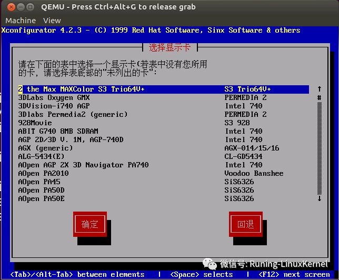The height and width of the screenshot is (280, 339).
Task: Click the AGX-014/15/16 chipset text
Action: pos(252,148)
